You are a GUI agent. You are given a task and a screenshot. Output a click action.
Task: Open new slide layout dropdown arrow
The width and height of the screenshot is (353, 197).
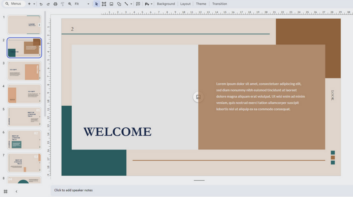point(34,4)
